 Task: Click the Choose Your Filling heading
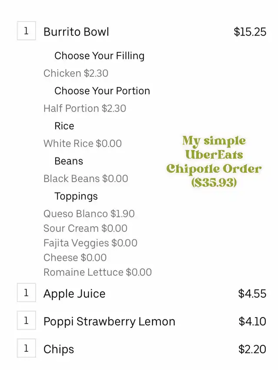point(99,56)
